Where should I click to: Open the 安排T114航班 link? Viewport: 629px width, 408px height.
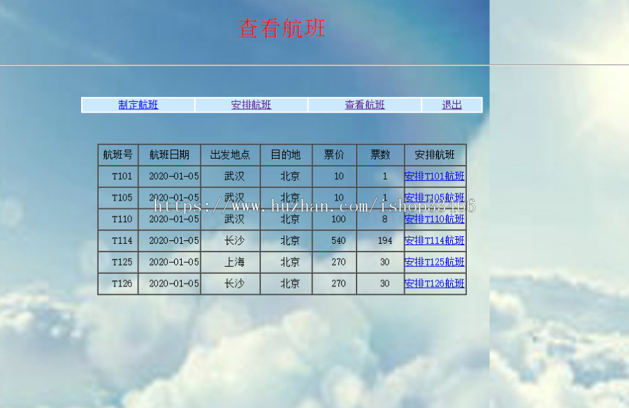click(x=434, y=240)
